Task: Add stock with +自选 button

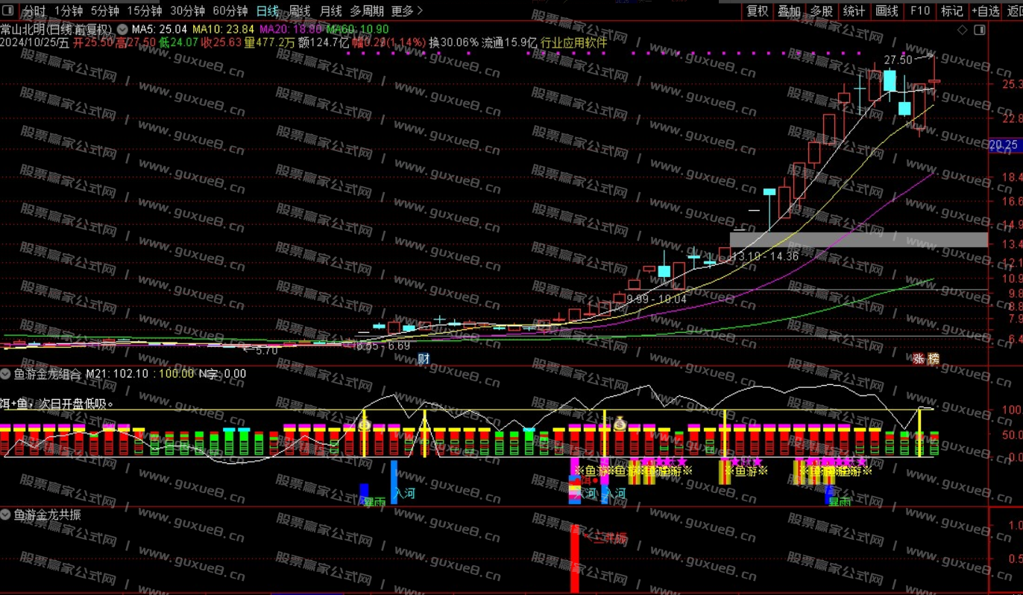Action: click(985, 10)
